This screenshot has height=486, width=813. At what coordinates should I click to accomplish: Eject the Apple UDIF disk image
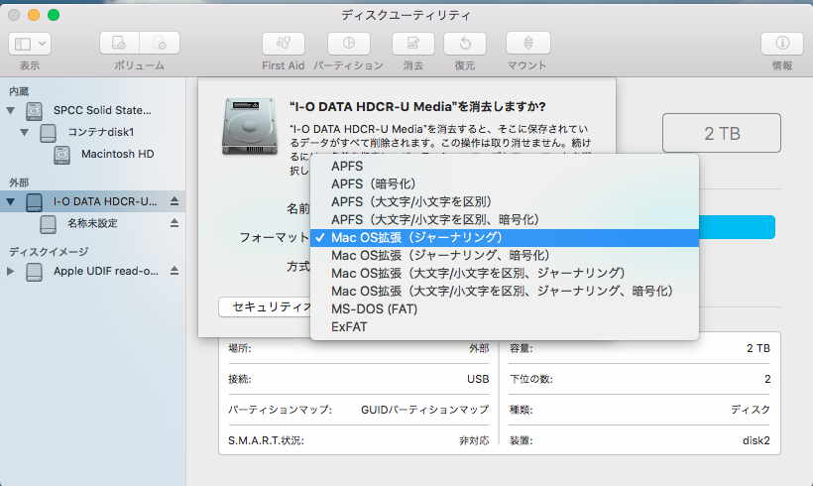[174, 271]
